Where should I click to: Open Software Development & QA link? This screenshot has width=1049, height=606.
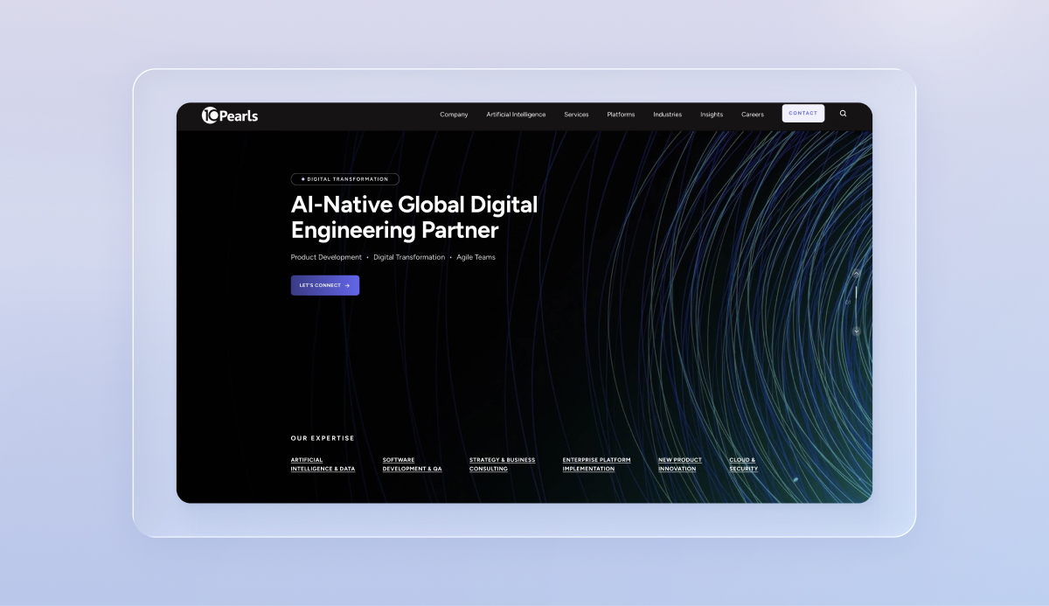(412, 464)
